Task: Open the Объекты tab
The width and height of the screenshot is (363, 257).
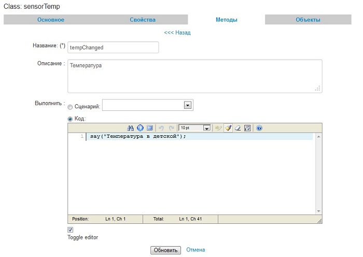Action: point(308,20)
